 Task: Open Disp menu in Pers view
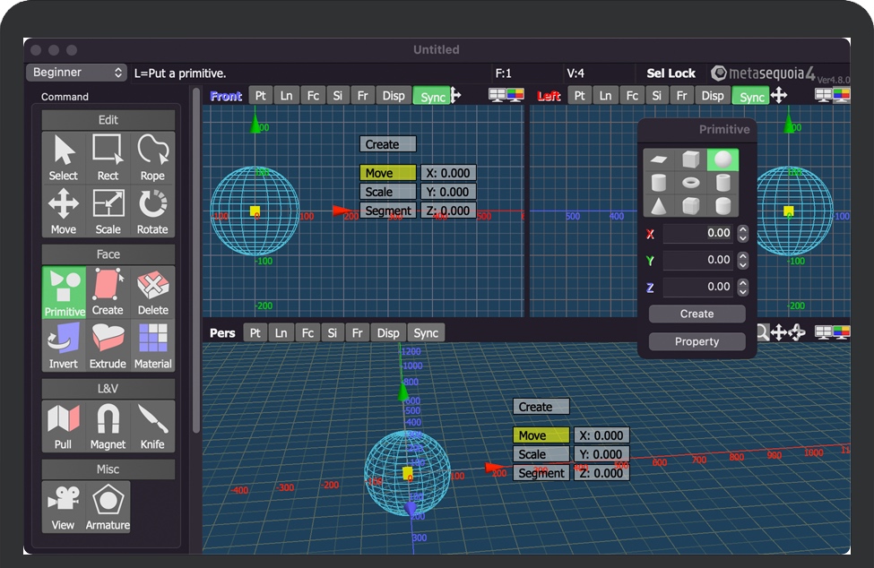388,333
